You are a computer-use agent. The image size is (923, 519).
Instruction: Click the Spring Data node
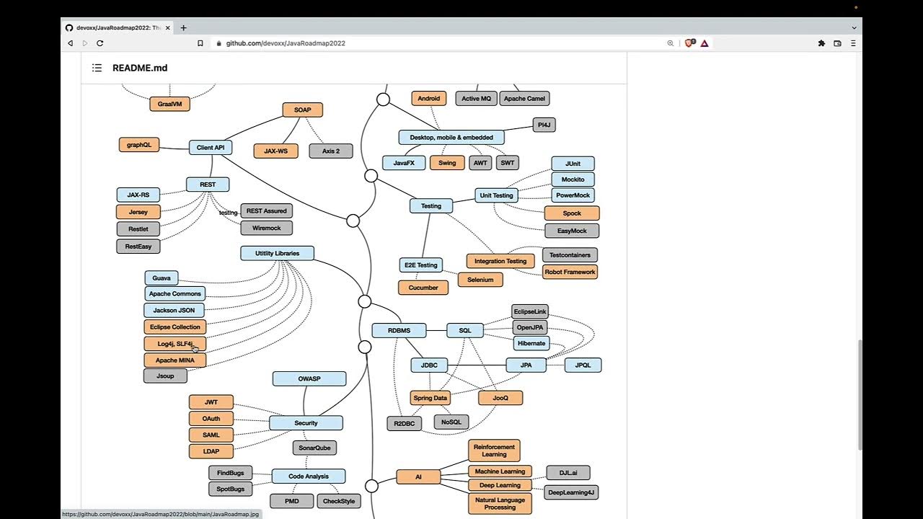click(430, 398)
